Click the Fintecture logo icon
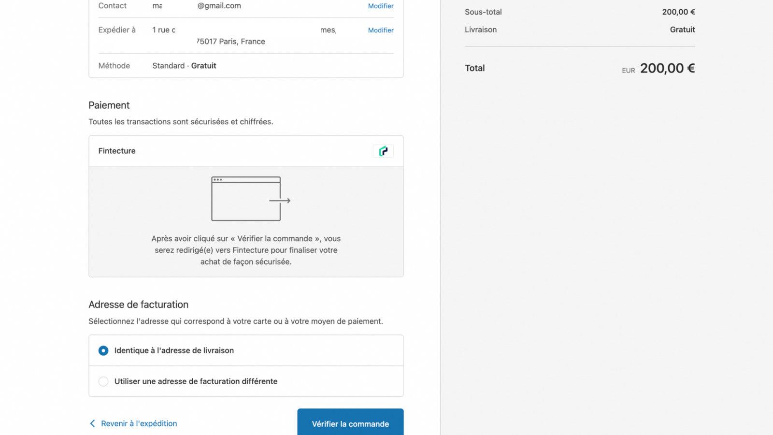773x435 pixels. pyautogui.click(x=383, y=151)
